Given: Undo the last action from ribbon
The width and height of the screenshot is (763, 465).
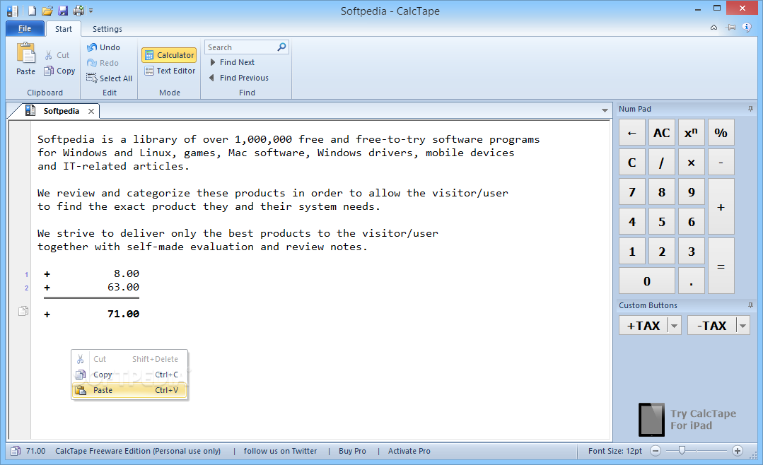Looking at the screenshot, I should tap(103, 47).
